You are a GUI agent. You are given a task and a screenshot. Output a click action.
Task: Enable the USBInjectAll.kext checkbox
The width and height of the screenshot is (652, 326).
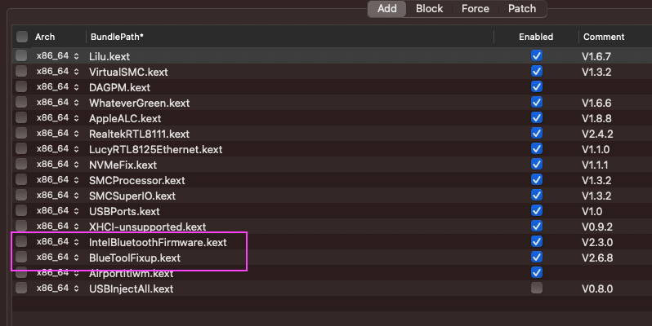(x=536, y=289)
